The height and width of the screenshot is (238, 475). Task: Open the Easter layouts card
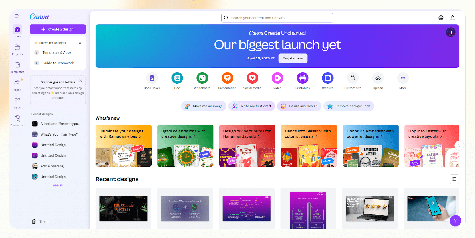pyautogui.click(x=432, y=145)
